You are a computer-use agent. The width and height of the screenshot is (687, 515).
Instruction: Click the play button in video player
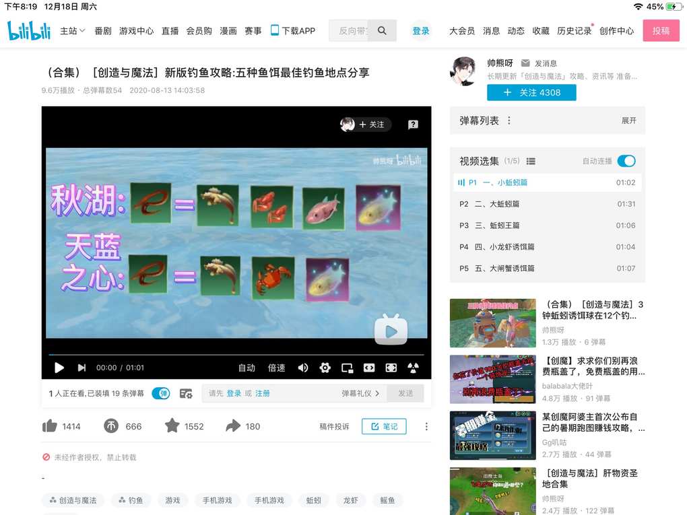59,368
